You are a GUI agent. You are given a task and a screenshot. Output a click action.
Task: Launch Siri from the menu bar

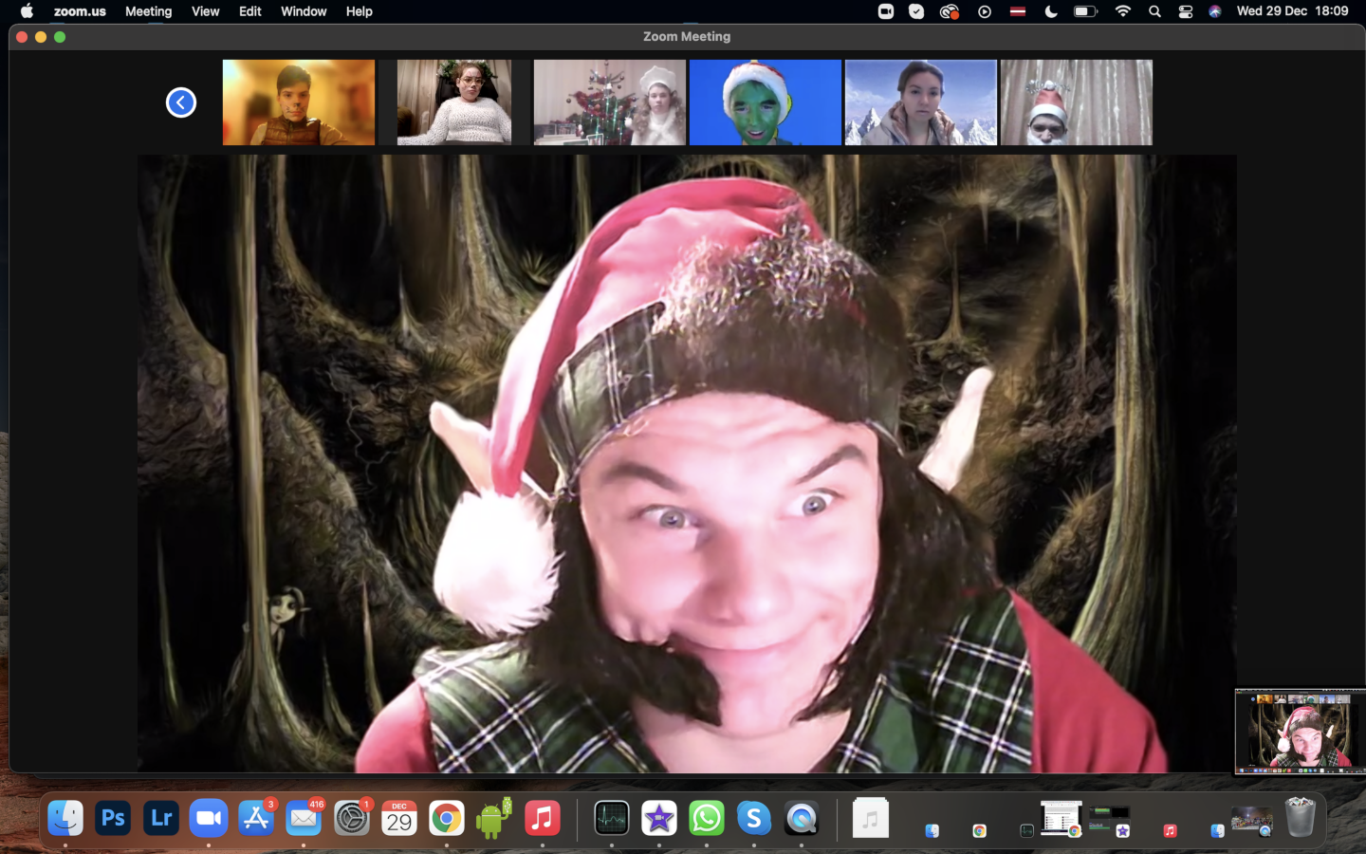pos(1215,11)
